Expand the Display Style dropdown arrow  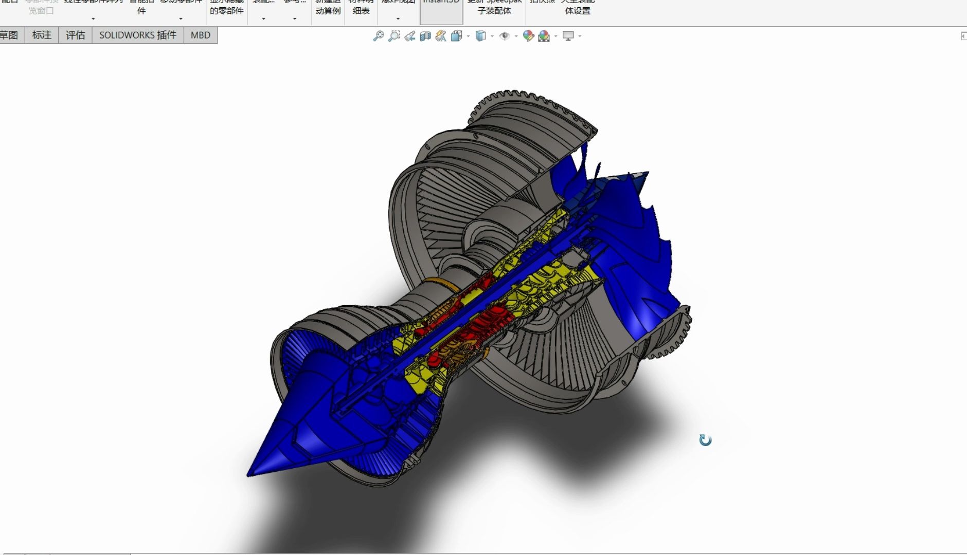[492, 36]
